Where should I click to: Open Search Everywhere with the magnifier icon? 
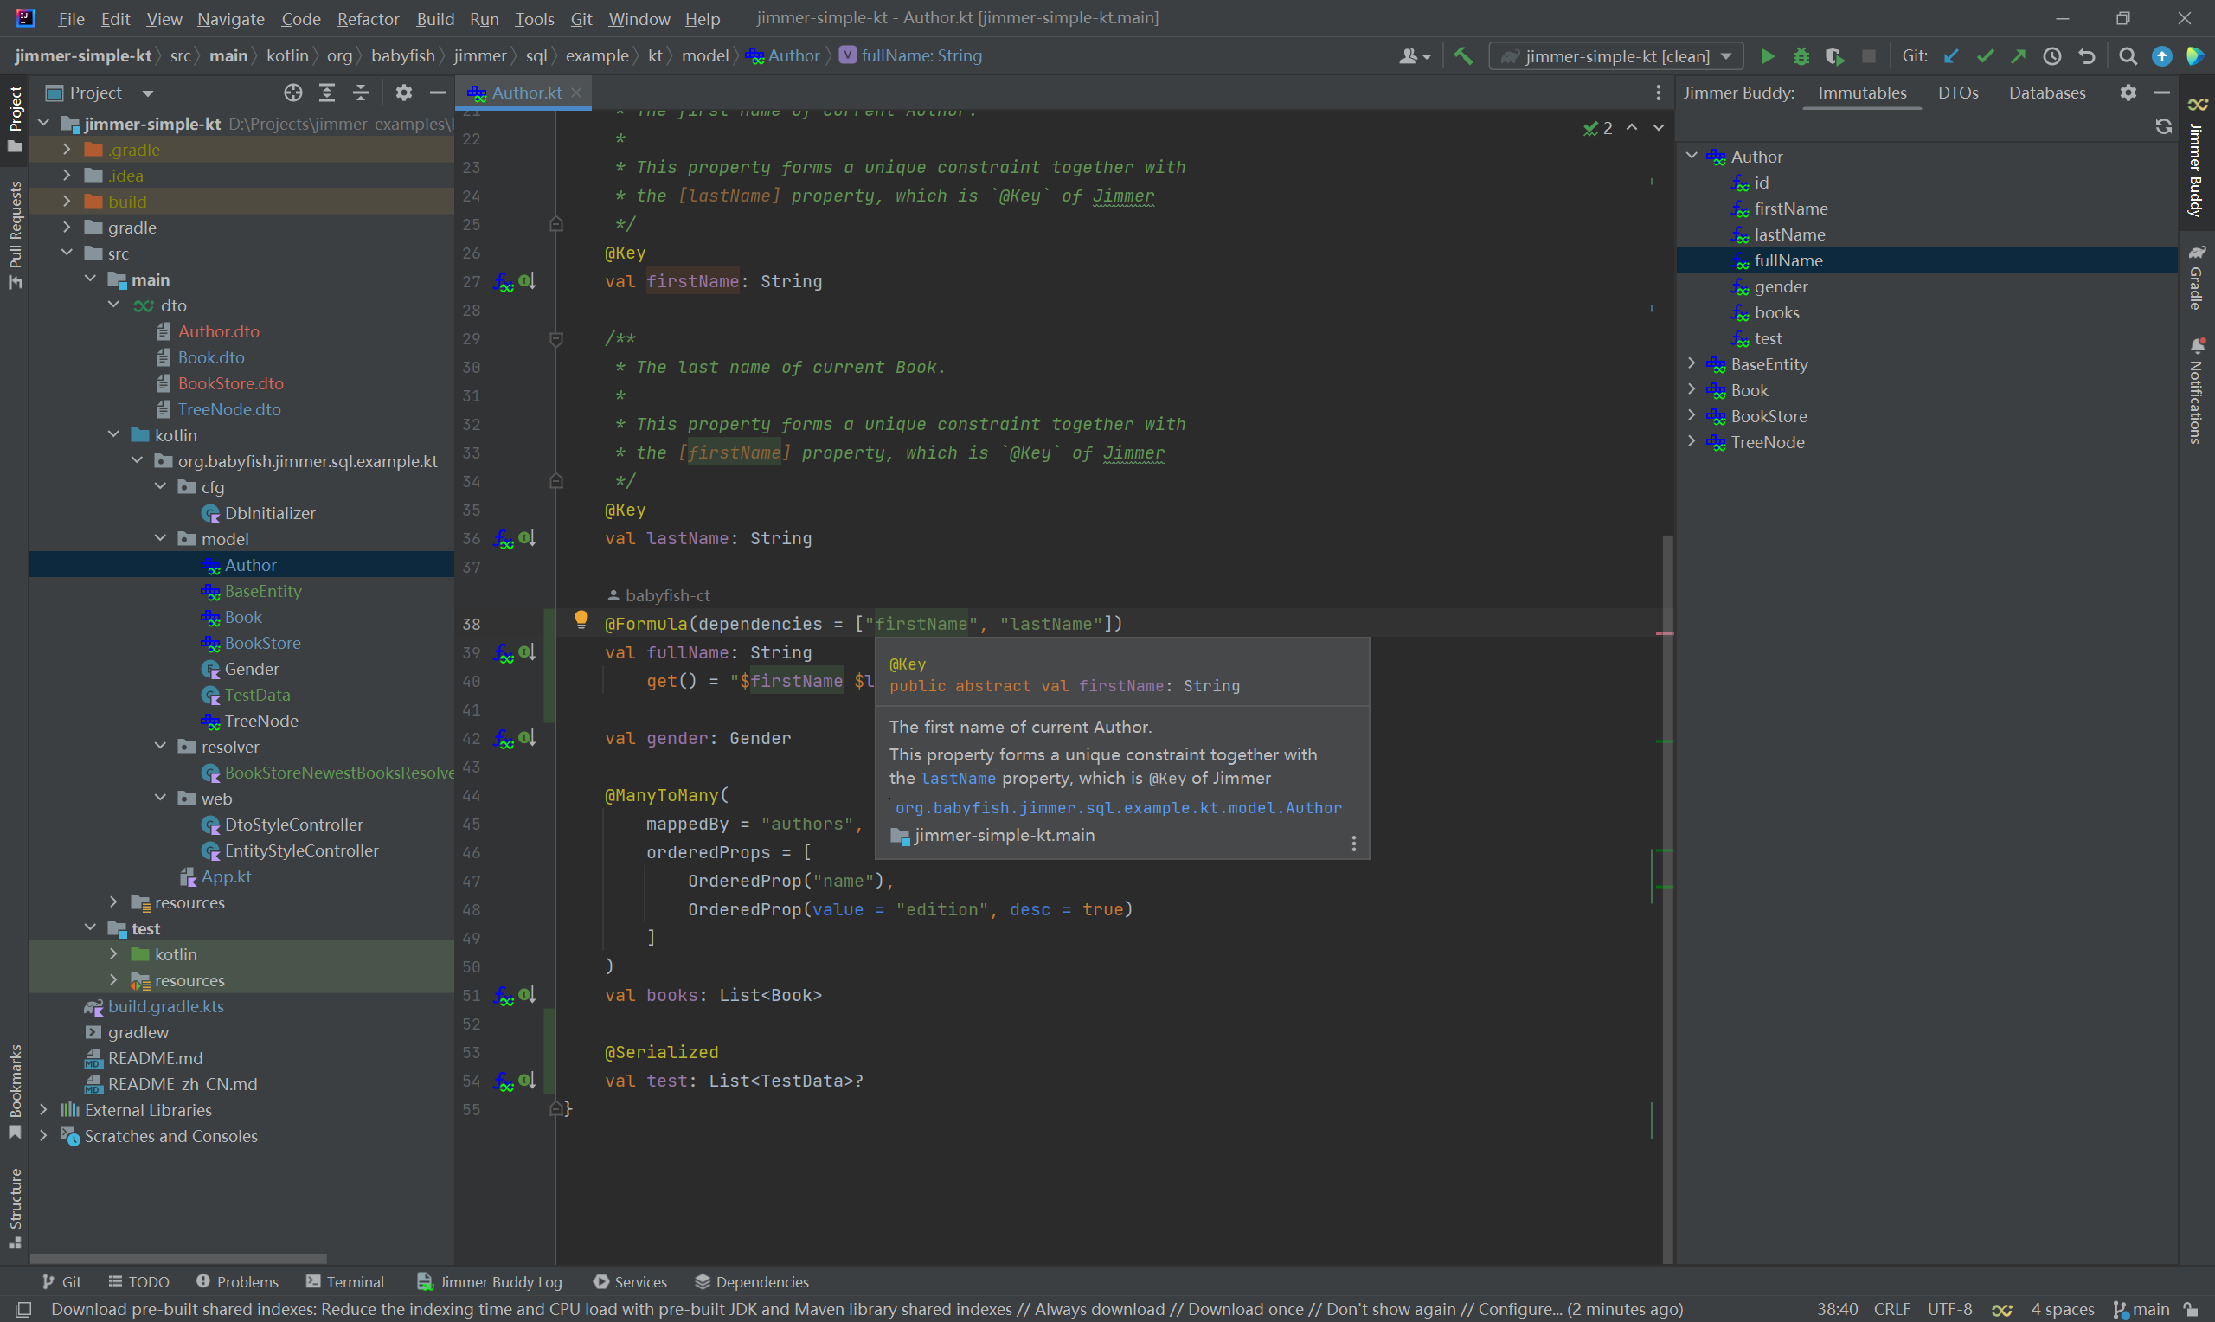coord(2128,55)
